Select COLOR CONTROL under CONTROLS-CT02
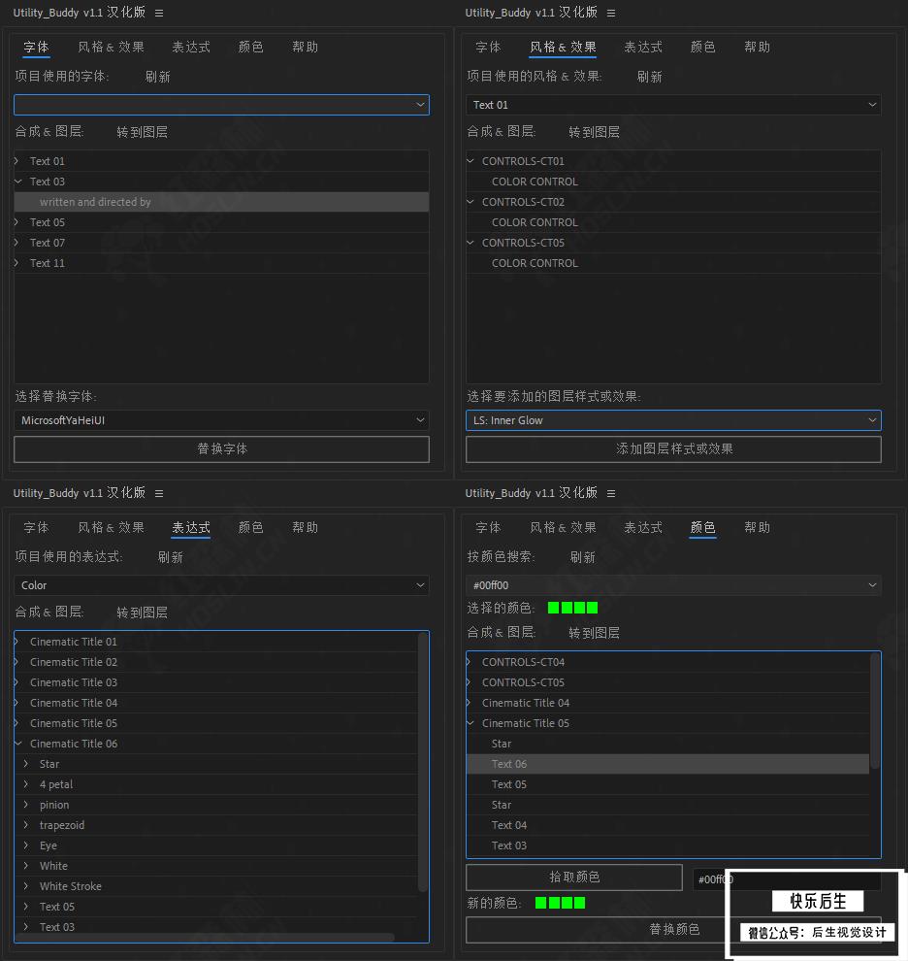This screenshot has width=908, height=961. click(x=535, y=222)
